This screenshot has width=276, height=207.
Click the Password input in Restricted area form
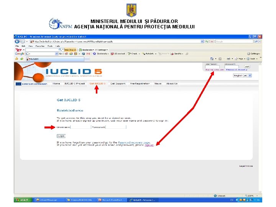(116, 127)
